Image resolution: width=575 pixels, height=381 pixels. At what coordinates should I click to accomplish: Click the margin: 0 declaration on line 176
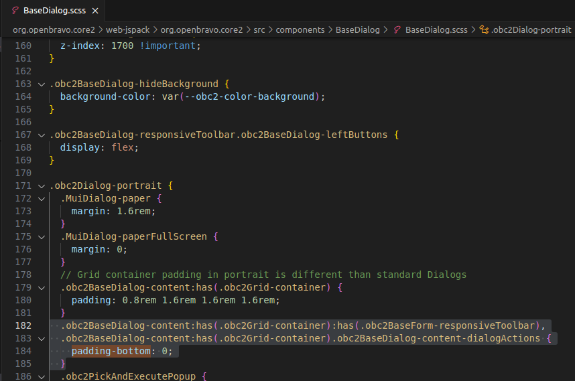[99, 250]
